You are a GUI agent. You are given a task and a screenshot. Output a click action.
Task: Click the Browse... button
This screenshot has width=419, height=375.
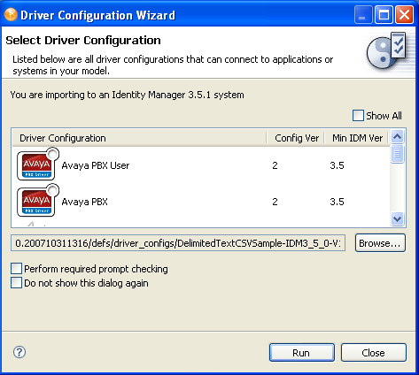[x=380, y=243]
